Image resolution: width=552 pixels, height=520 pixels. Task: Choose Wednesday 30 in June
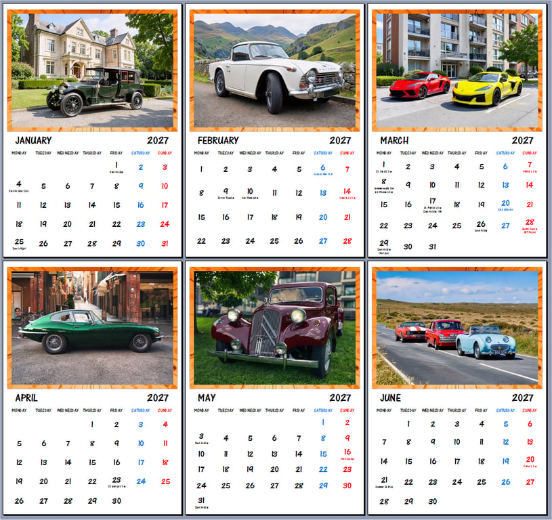pos(432,501)
